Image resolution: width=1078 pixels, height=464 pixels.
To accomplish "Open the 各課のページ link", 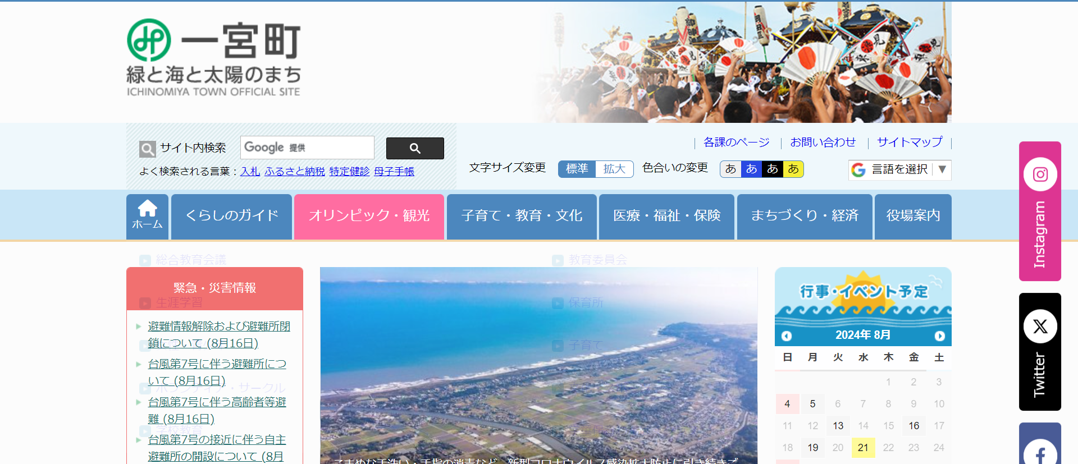I will (736, 143).
